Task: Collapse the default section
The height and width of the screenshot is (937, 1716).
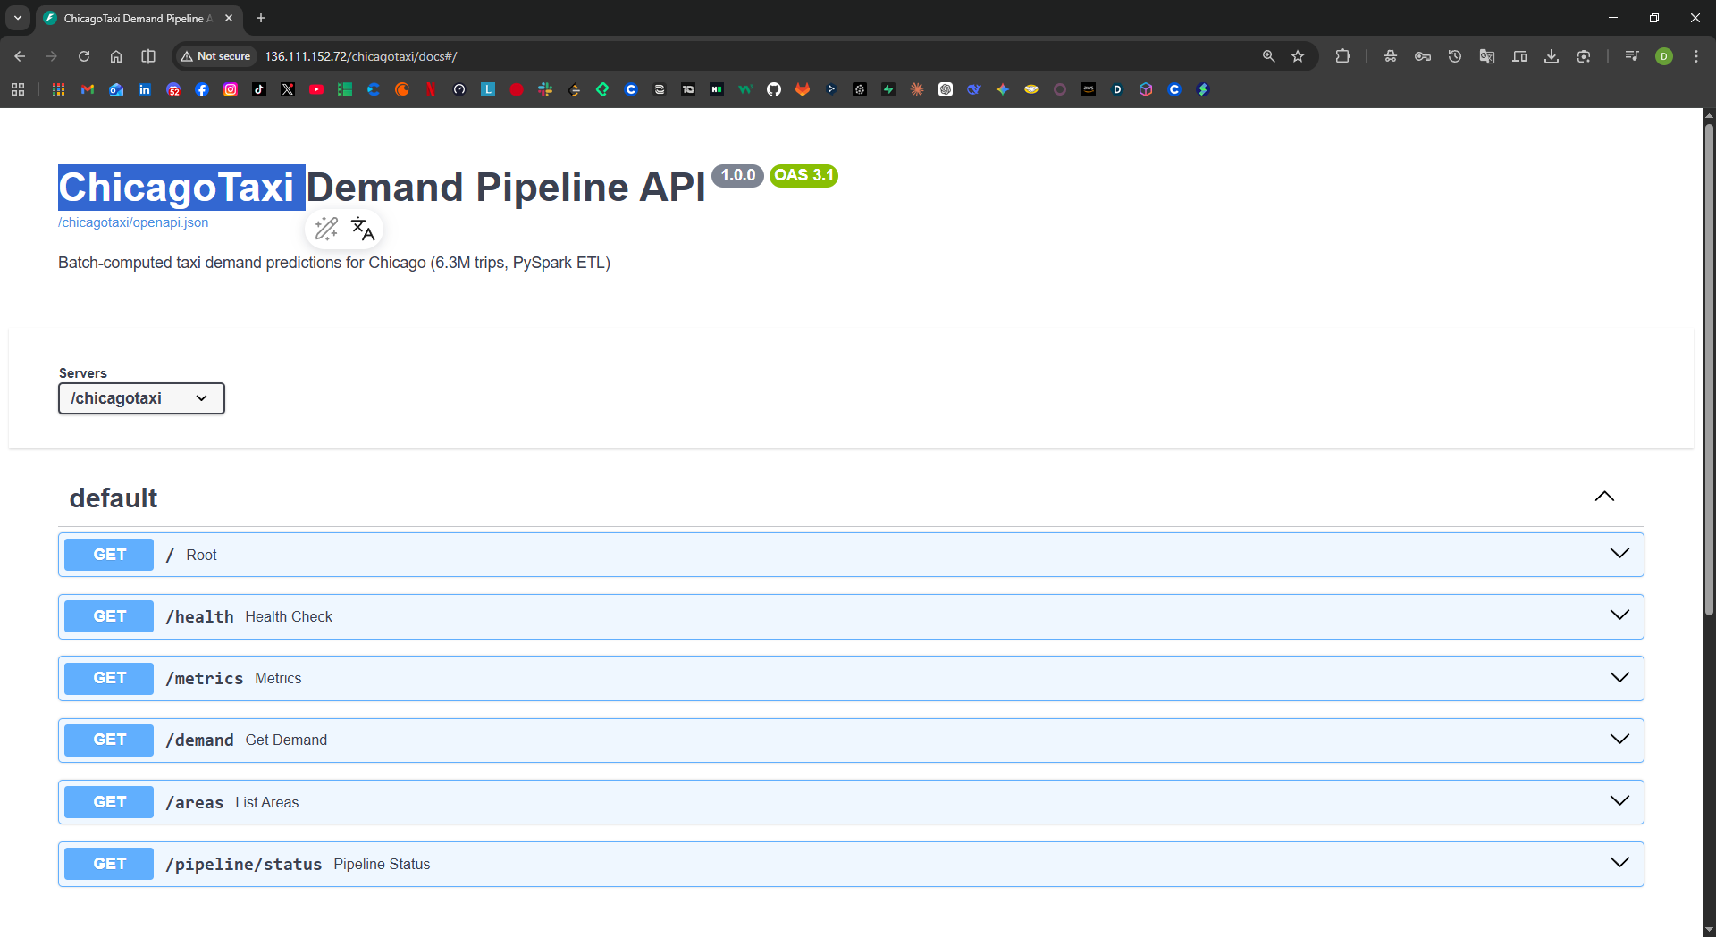Action: (x=1604, y=497)
